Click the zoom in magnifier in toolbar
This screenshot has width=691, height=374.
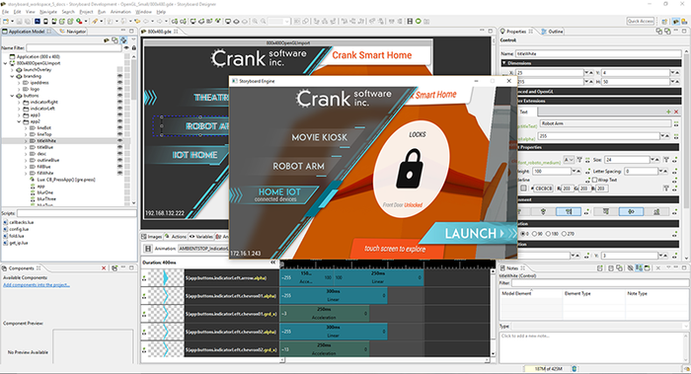tap(255, 21)
